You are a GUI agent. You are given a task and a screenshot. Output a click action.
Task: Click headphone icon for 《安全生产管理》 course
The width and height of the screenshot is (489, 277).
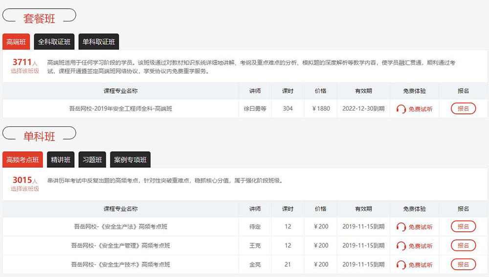click(x=401, y=246)
